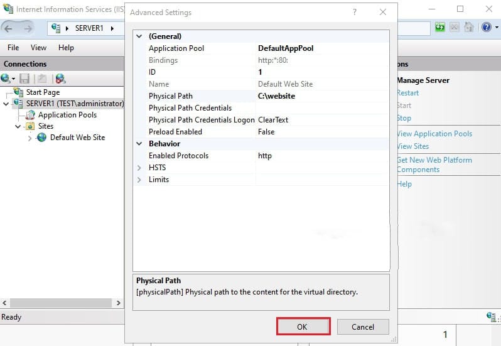
Task: Collapse the Behavior section
Action: click(139, 143)
